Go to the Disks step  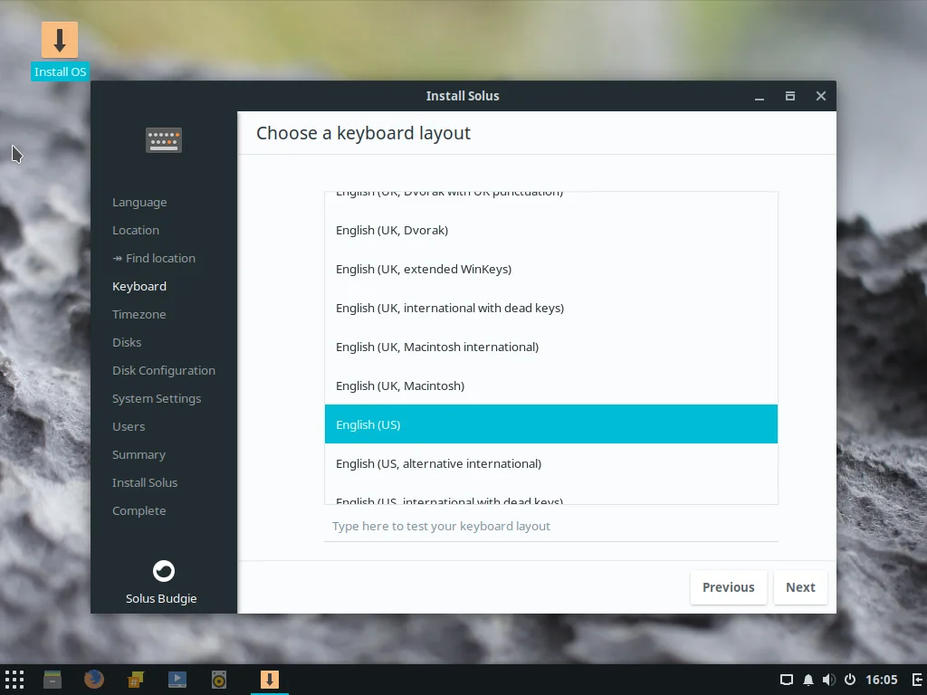pos(127,342)
